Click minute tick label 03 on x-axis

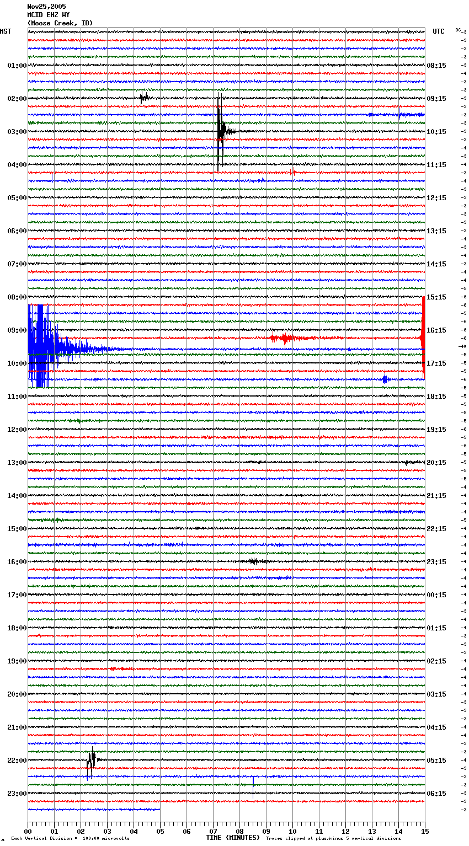coord(107,831)
